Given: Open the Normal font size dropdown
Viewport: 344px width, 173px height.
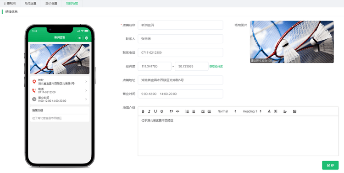Looking at the screenshot, I should (227, 111).
